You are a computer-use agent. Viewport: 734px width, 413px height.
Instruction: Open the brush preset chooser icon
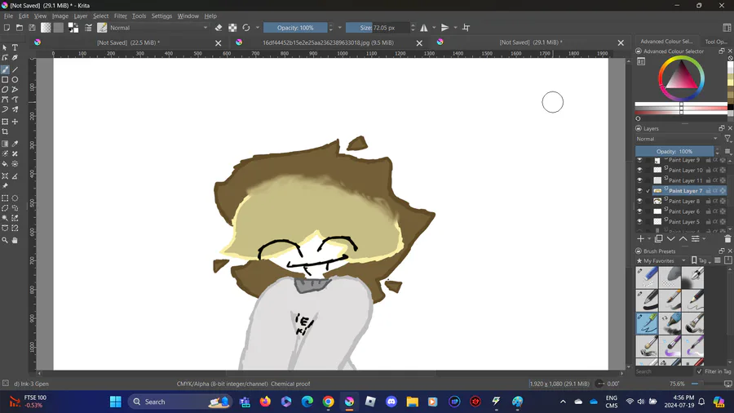tap(102, 28)
